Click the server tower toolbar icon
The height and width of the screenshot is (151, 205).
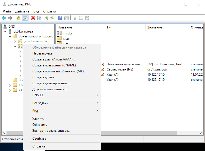[75, 18]
